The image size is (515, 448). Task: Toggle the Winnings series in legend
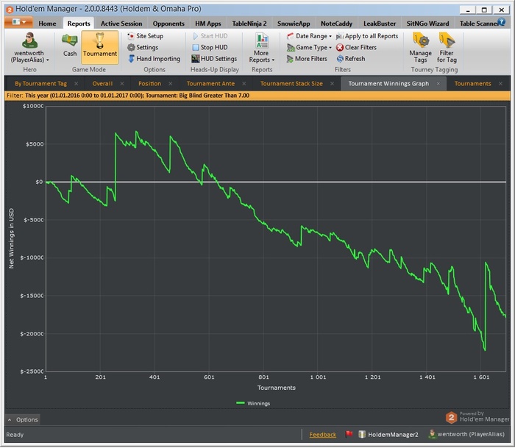pos(257,403)
